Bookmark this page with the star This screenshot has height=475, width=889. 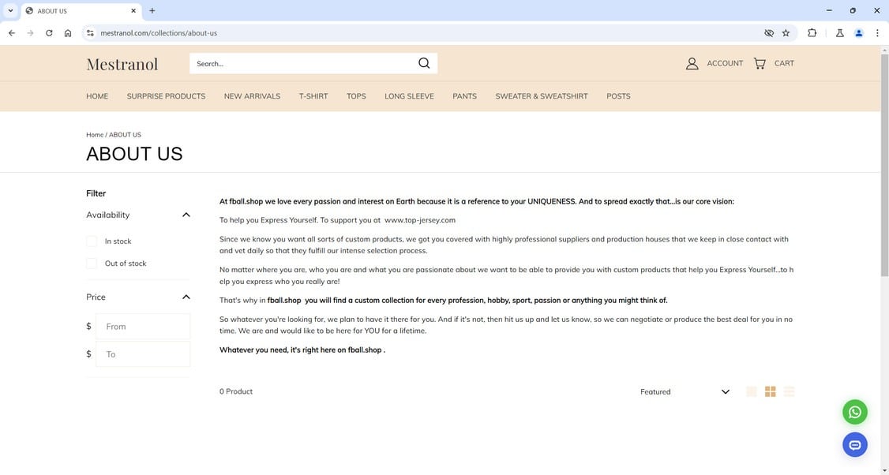[x=786, y=33]
